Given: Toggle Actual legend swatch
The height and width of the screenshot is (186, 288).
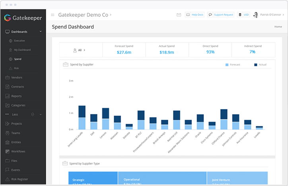Looking at the screenshot, I should pos(255,65).
